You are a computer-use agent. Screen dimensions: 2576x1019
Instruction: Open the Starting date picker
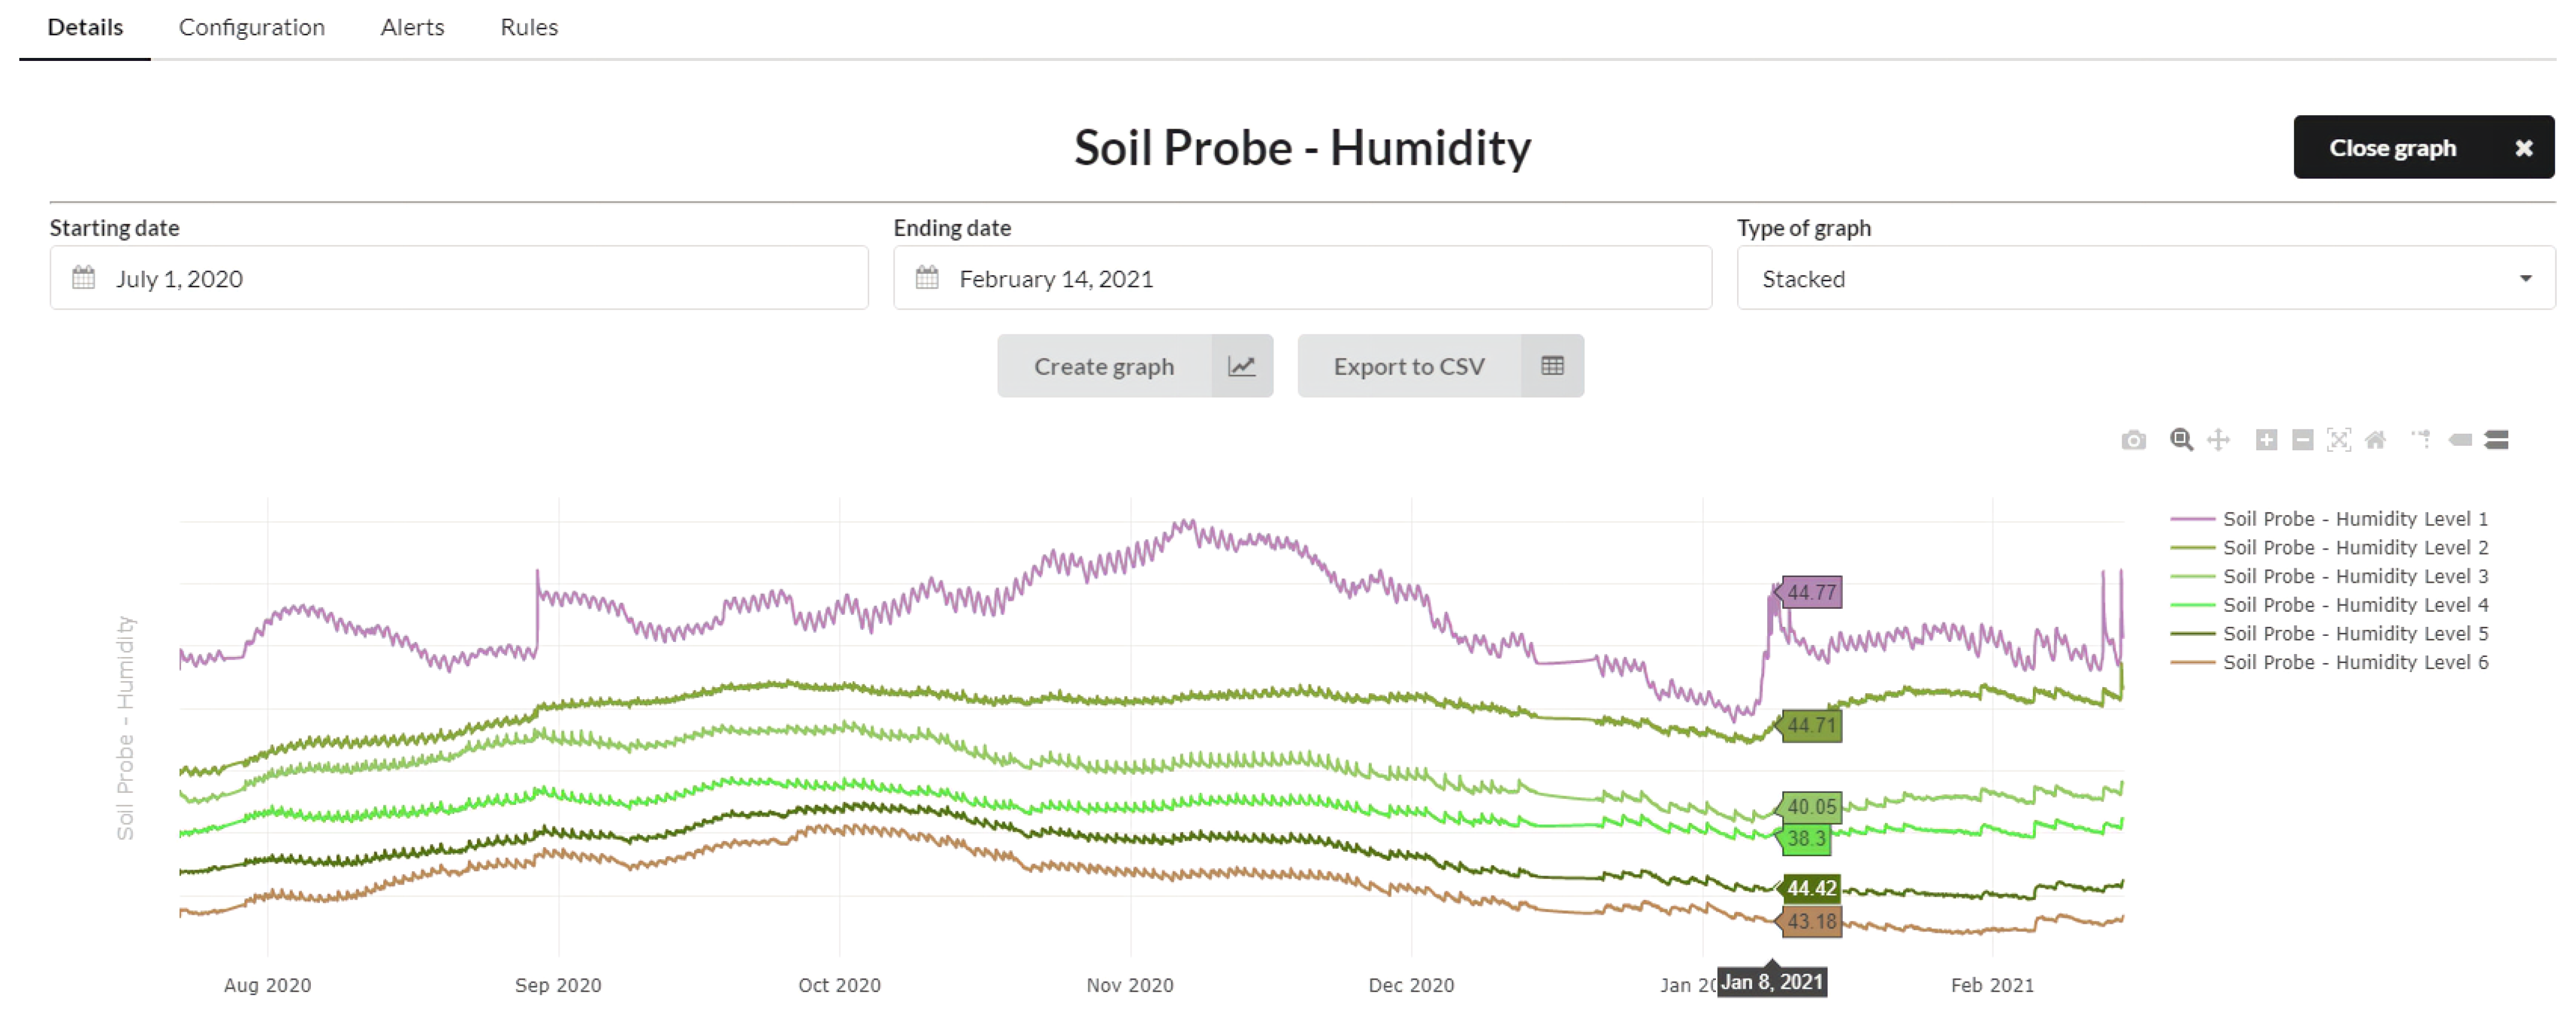point(458,279)
